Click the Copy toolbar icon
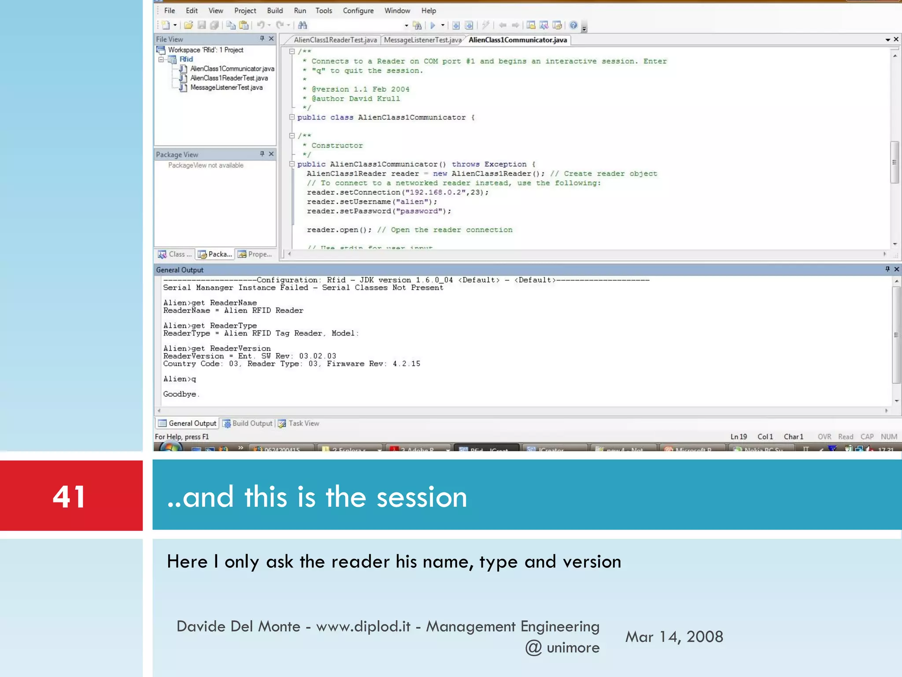Screen dimensions: 902x677 pos(231,25)
